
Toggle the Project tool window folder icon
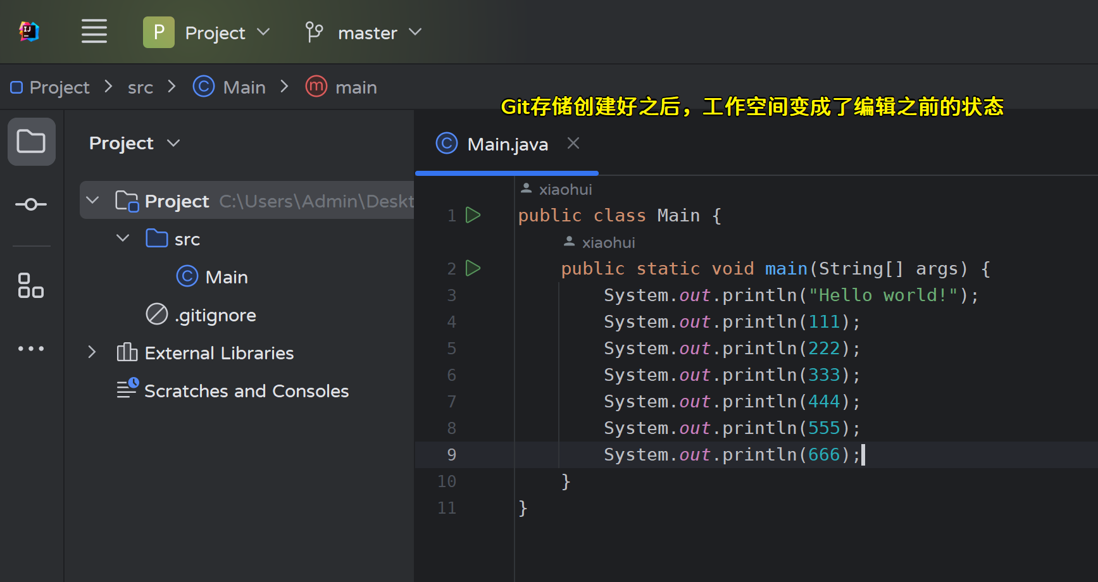point(31,142)
